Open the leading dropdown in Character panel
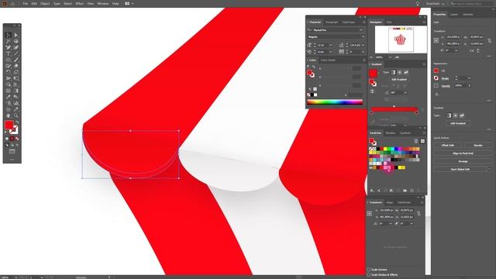The height and width of the screenshot is (279, 496). [363, 45]
